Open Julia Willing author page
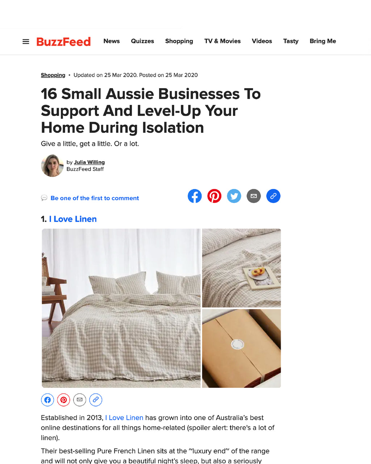 click(x=89, y=162)
